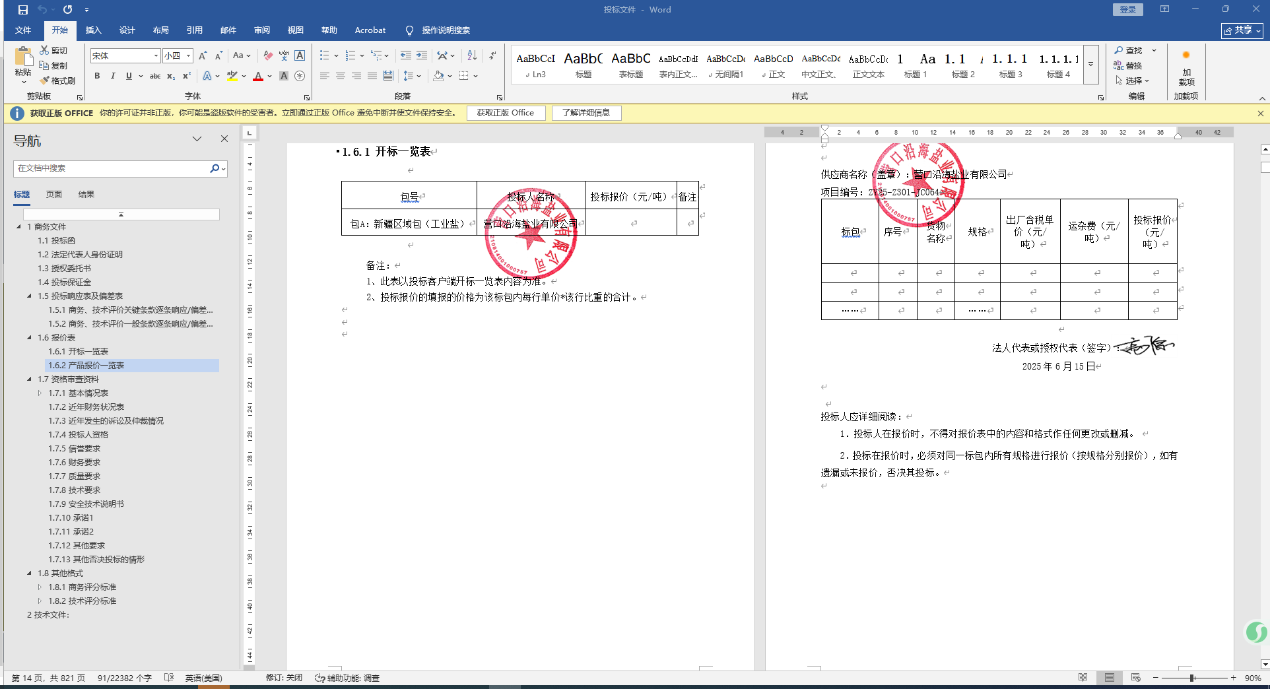Show the 结果 tab in the navigation pane

(x=86, y=194)
